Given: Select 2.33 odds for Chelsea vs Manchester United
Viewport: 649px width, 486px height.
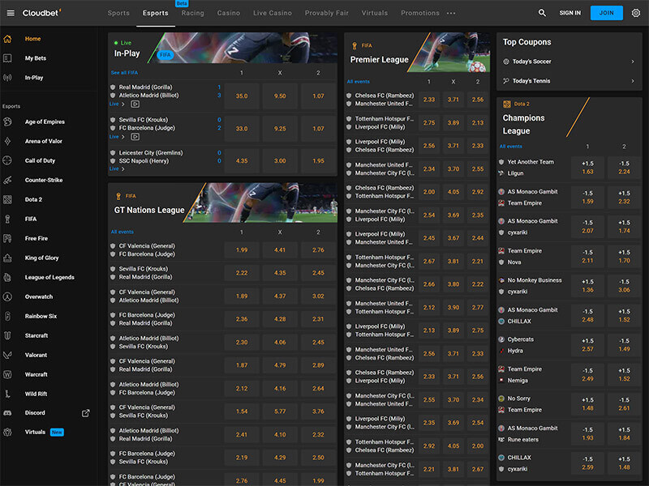Looking at the screenshot, I should [429, 100].
